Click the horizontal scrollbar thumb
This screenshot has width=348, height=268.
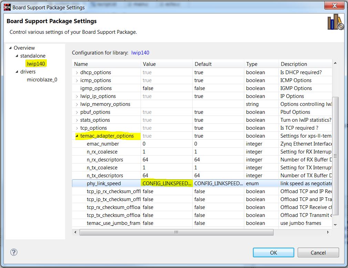pos(176,232)
